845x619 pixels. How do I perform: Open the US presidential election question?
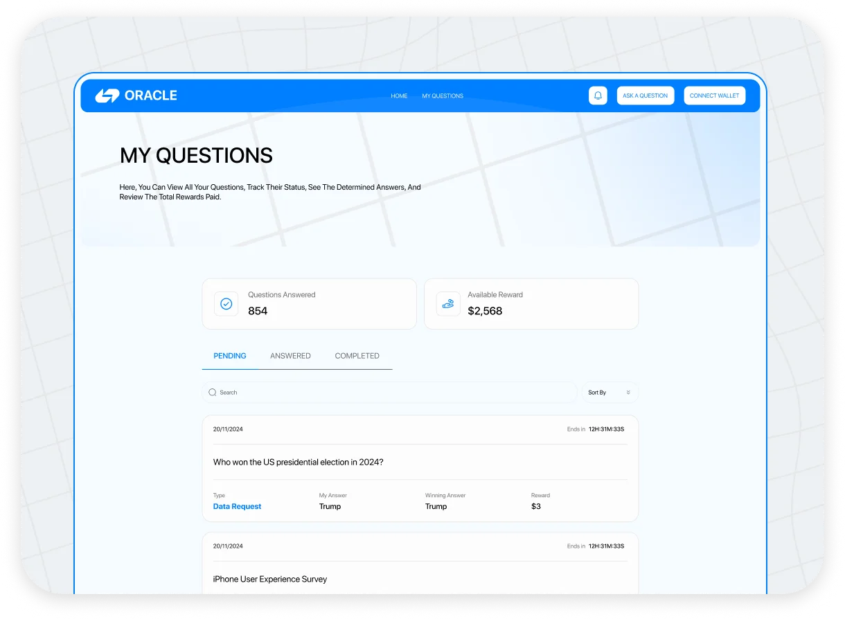point(298,463)
